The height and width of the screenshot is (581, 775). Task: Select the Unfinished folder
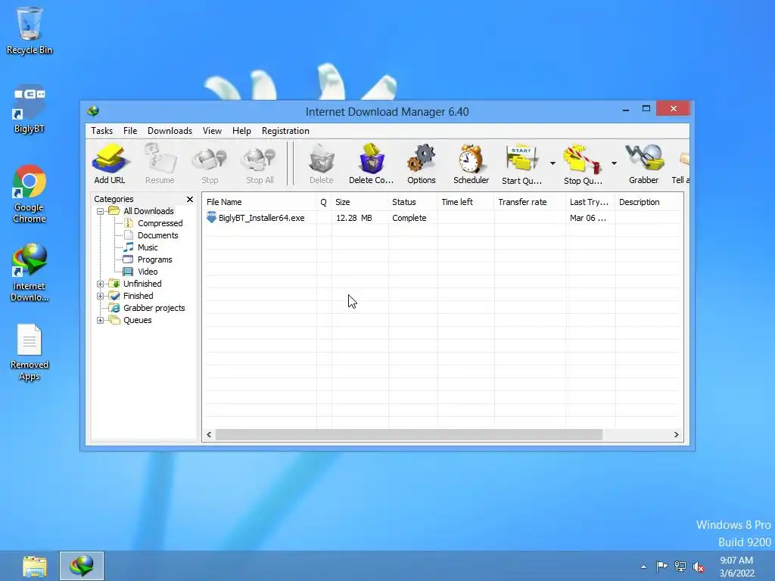tap(142, 284)
